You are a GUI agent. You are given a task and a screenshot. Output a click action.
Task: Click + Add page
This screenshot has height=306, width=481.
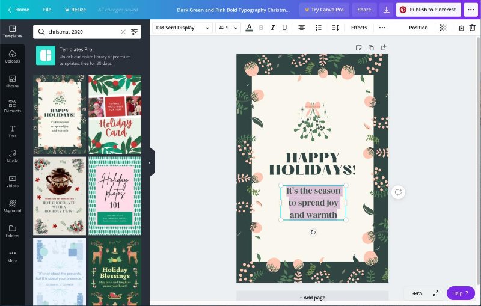click(312, 298)
